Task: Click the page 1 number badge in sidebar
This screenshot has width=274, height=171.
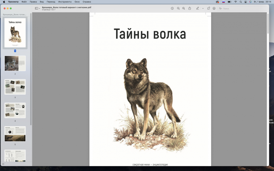Action: pyautogui.click(x=15, y=51)
